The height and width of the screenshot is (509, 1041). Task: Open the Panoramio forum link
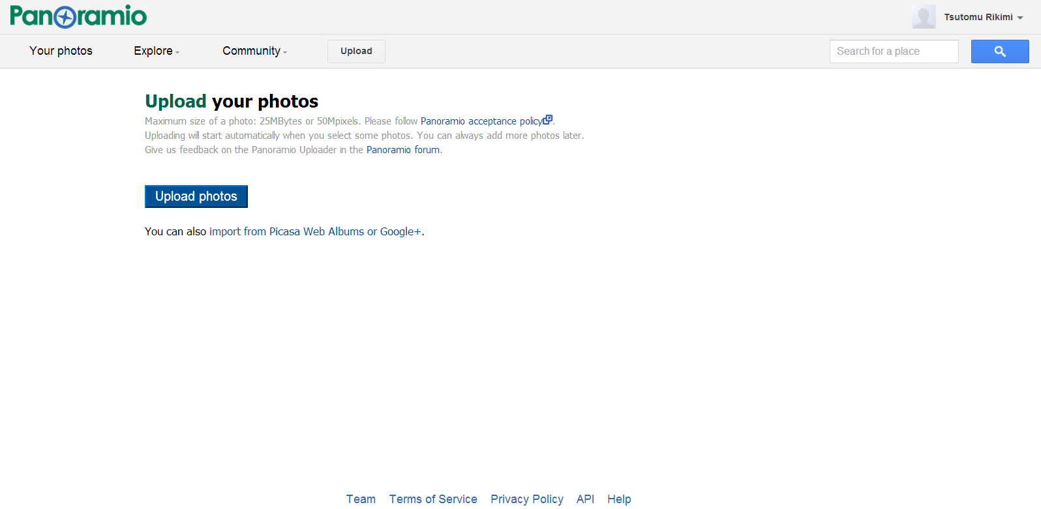click(403, 150)
